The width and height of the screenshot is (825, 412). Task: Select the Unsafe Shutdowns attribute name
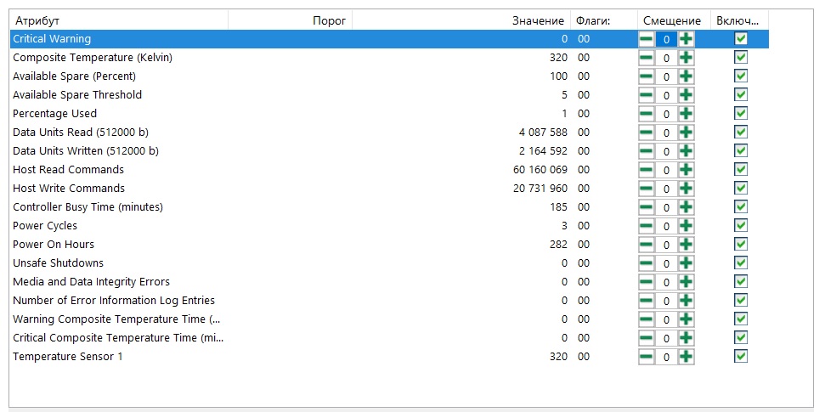pyautogui.click(x=59, y=262)
